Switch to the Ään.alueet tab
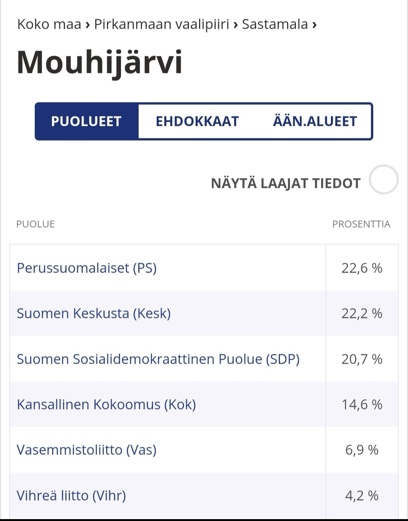The height and width of the screenshot is (521, 408). [x=315, y=121]
